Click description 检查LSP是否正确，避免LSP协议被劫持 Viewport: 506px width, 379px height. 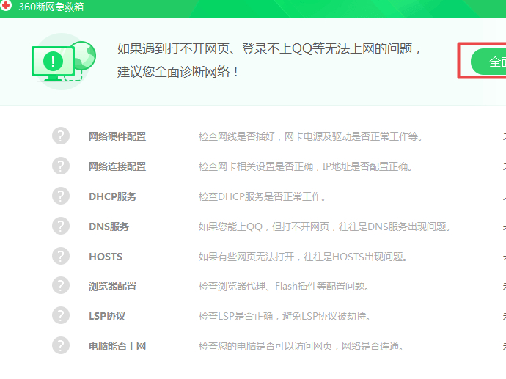pyautogui.click(x=285, y=316)
